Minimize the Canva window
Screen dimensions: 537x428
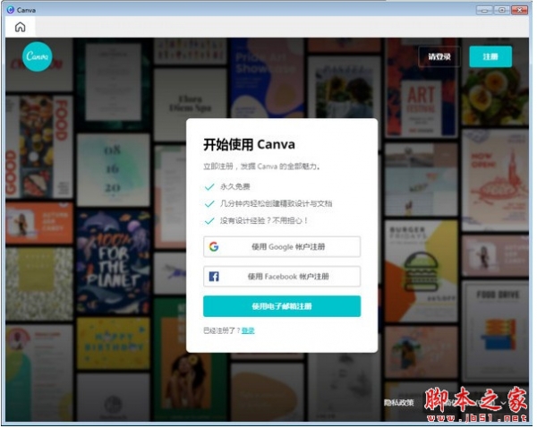click(484, 10)
